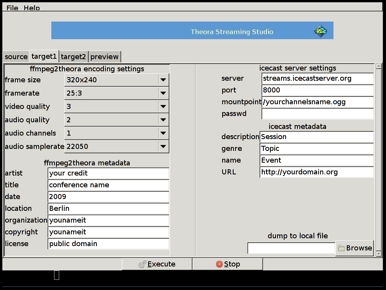Image resolution: width=386 pixels, height=290 pixels.
Task: Open the frame size dropdown
Action: (163, 80)
